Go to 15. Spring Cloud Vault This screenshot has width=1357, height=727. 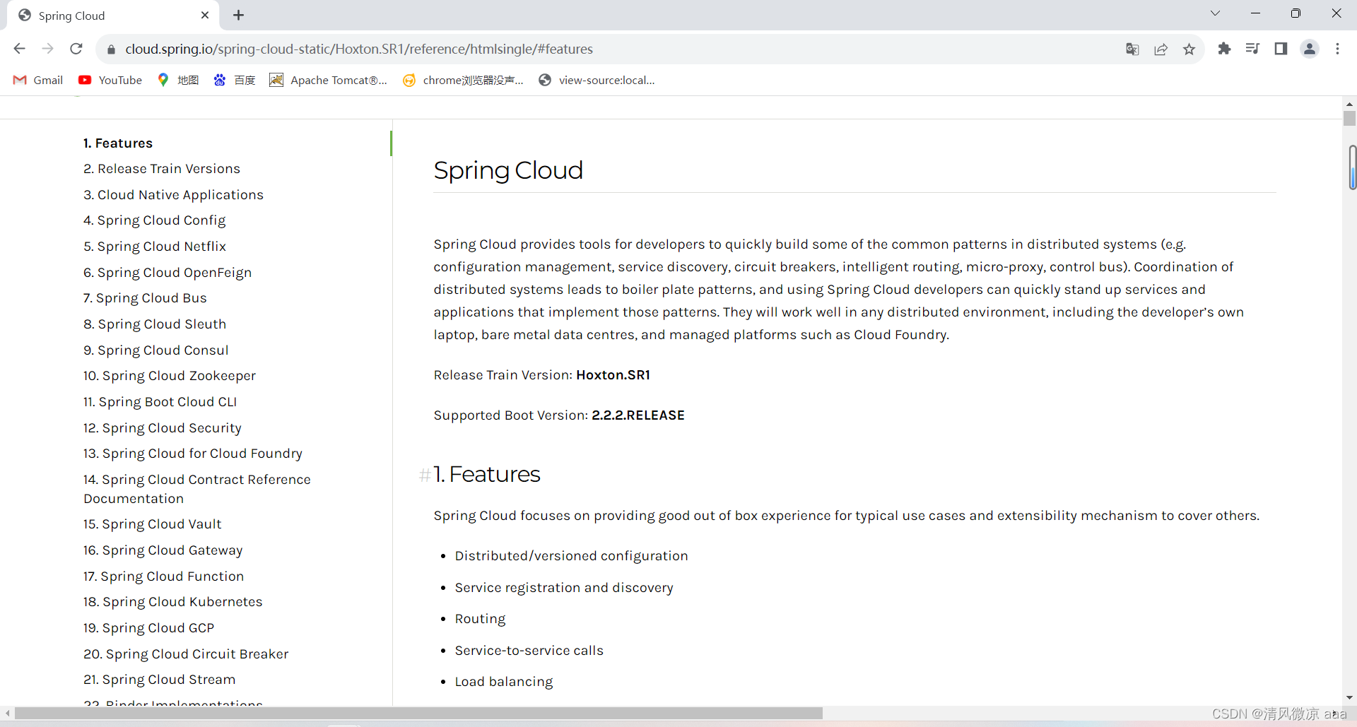[152, 524]
